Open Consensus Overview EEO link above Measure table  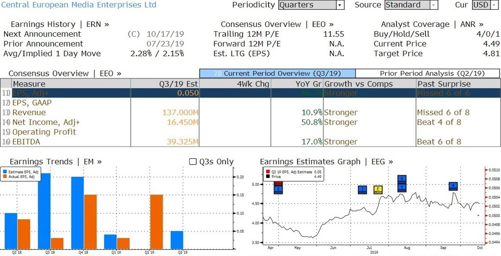point(65,73)
